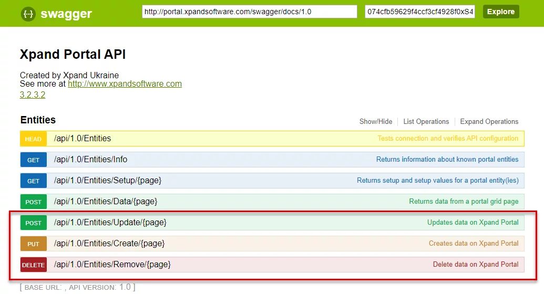The image size is (544, 294).
Task: Open the www.xpandsoftware.com link
Action: click(125, 84)
